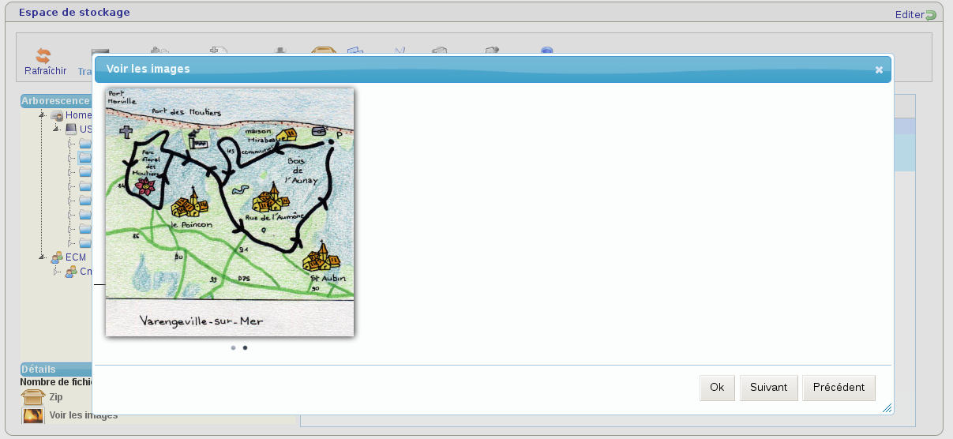
Task: Select the Home folder icon in tree
Action: click(57, 115)
